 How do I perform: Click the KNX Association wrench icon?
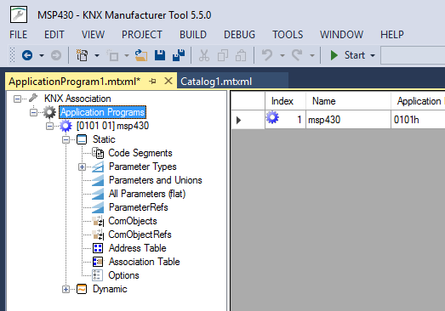pyautogui.click(x=33, y=98)
